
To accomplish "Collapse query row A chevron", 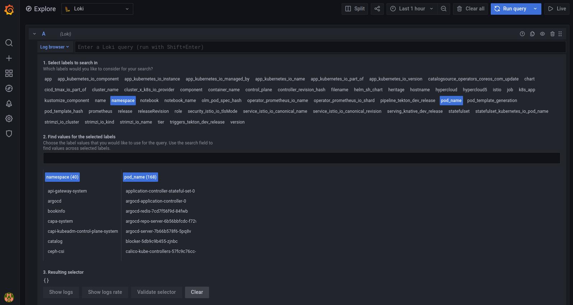I will 34,34.
